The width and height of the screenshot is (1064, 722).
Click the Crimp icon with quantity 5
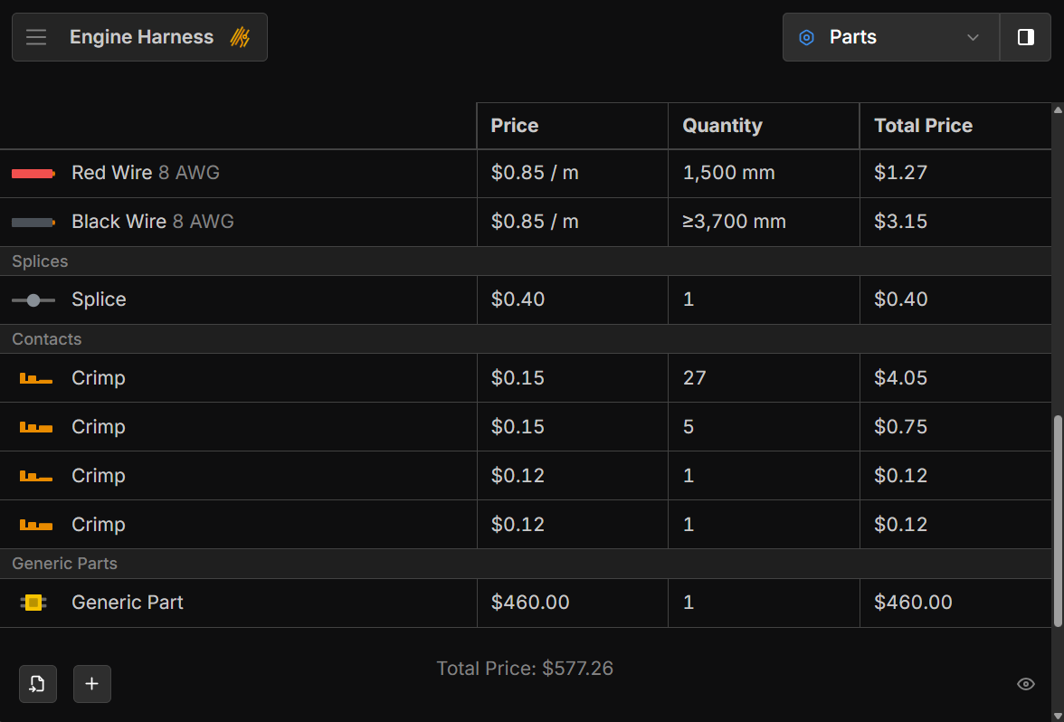[x=36, y=428]
